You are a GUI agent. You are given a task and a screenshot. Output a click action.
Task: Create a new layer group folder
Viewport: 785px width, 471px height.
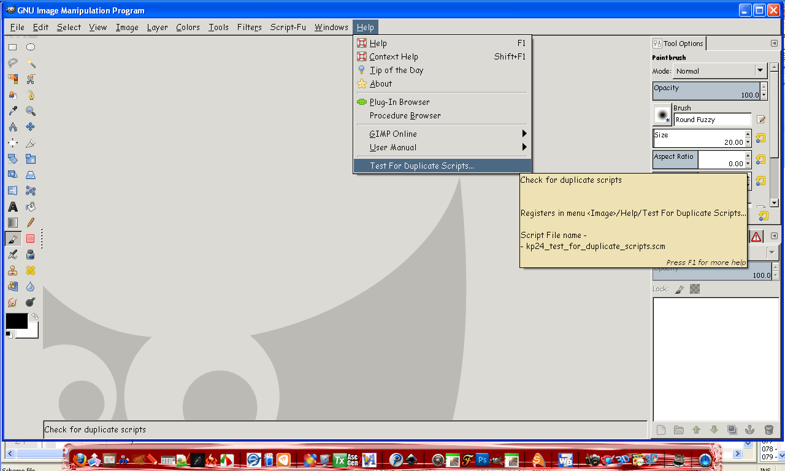678,430
